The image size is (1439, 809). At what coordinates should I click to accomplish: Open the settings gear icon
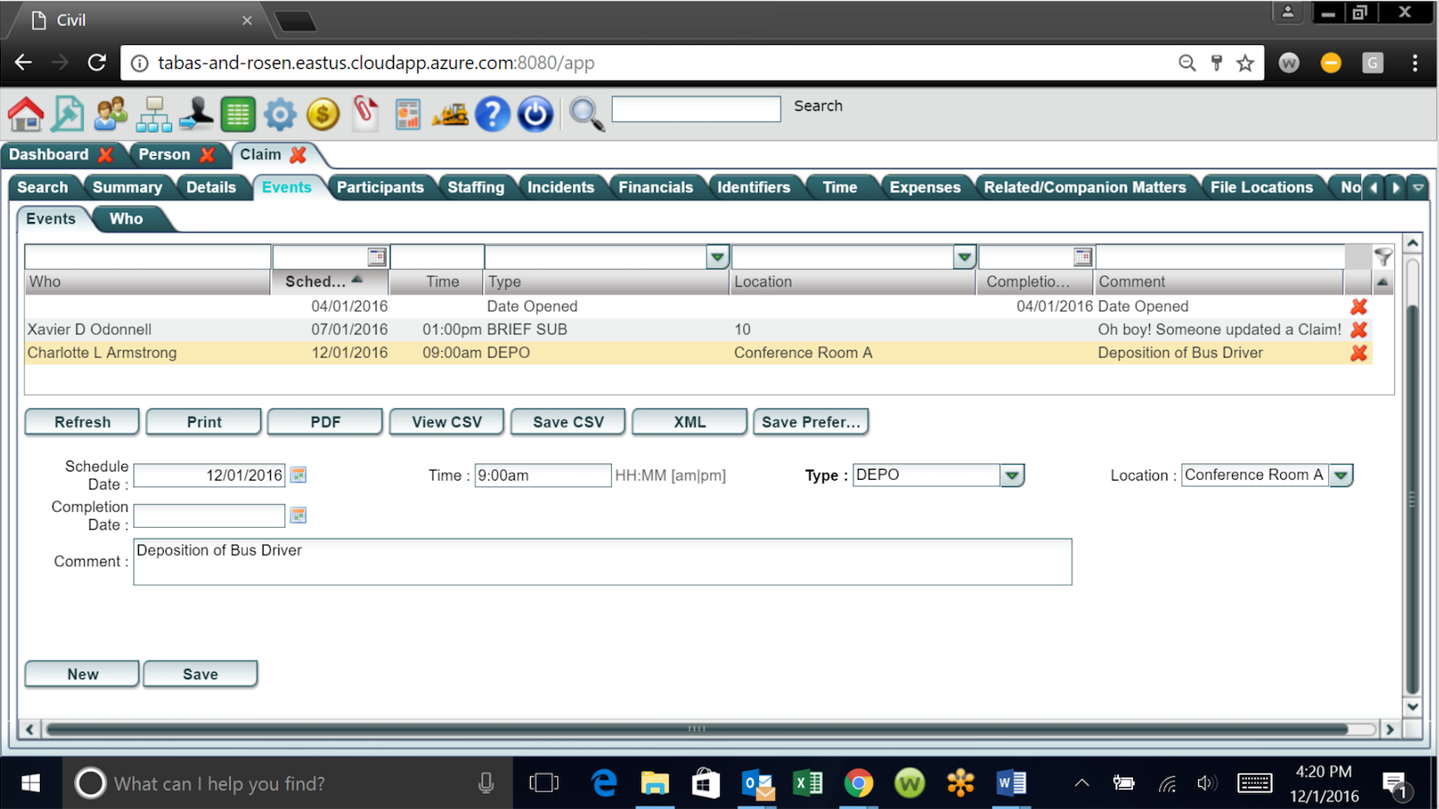[280, 114]
